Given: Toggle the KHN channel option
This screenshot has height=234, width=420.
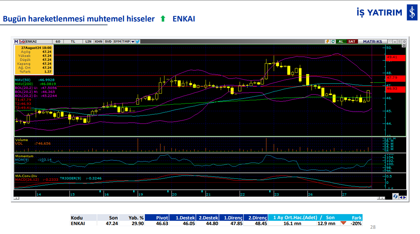Looking at the screenshot, I should coord(99,42).
